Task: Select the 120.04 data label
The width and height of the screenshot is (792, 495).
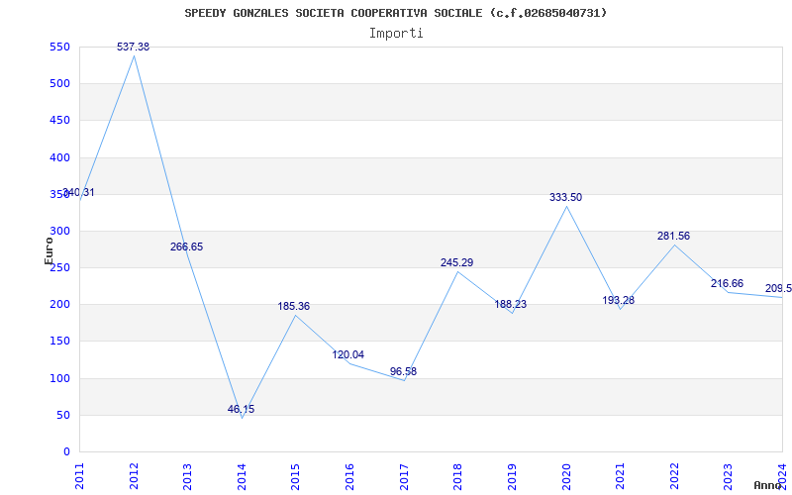Action: (x=348, y=354)
